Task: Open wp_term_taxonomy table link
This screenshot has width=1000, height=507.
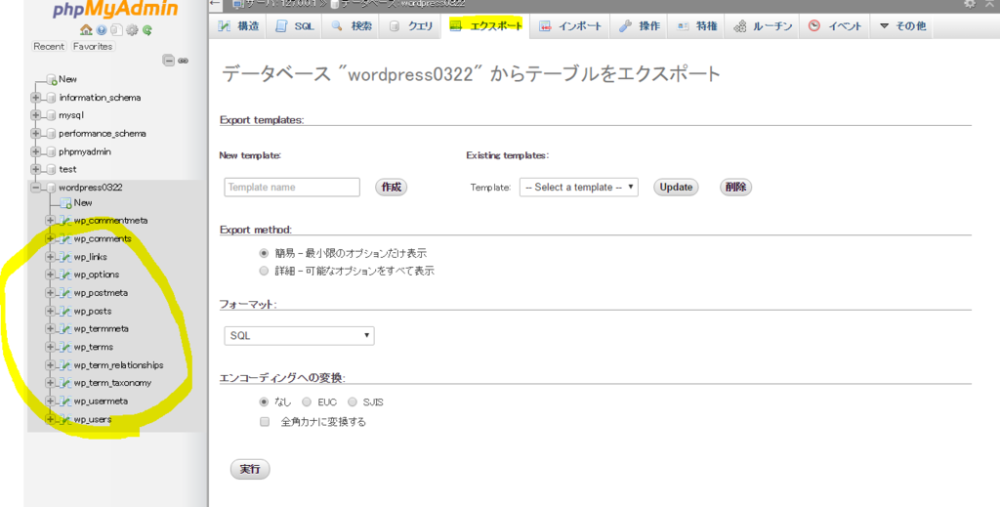Action: coord(112,383)
